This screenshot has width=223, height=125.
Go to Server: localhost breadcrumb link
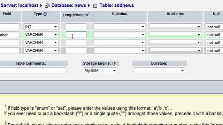[x=20, y=6]
